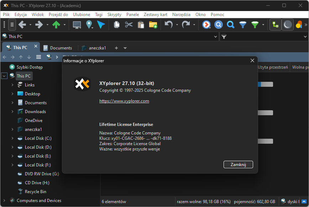Open the green filter dropdown arrow

[x=263, y=25]
